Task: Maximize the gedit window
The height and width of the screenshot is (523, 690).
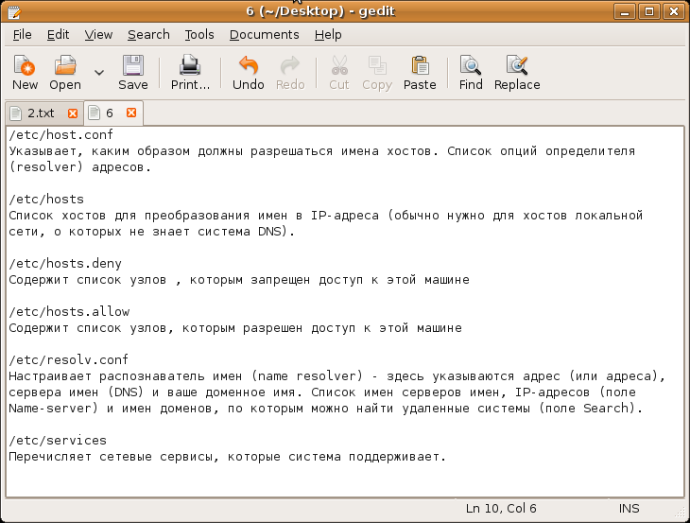Action: coord(649,11)
